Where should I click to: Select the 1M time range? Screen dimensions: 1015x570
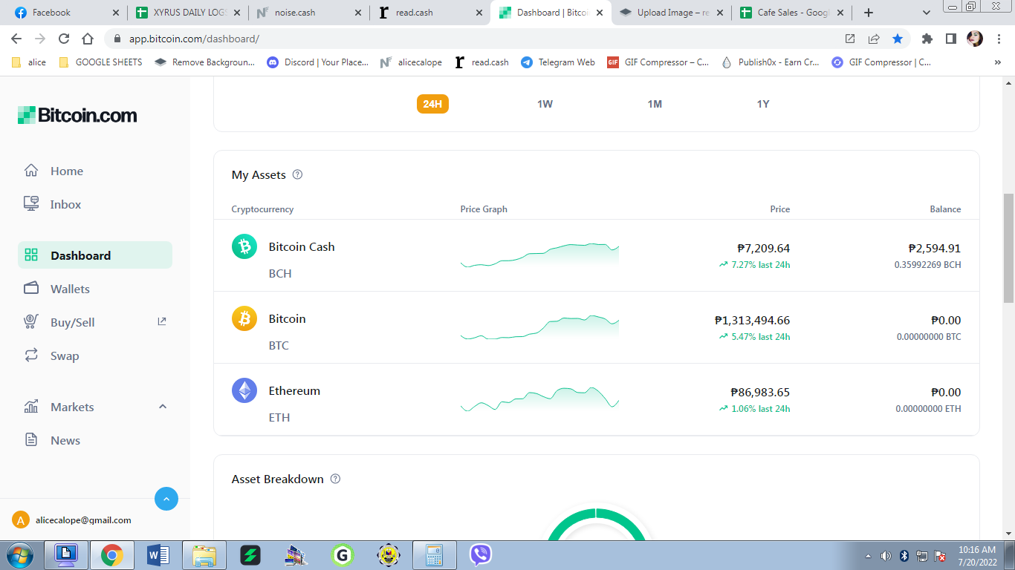click(x=655, y=104)
